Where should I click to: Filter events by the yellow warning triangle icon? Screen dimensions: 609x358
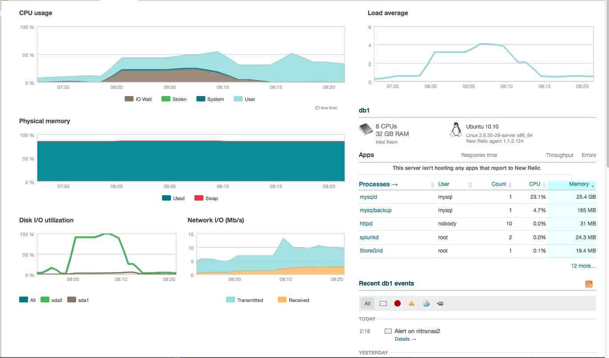pyautogui.click(x=412, y=304)
